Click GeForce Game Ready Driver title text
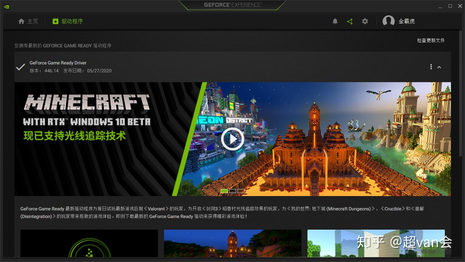The image size is (465, 262). (x=58, y=63)
